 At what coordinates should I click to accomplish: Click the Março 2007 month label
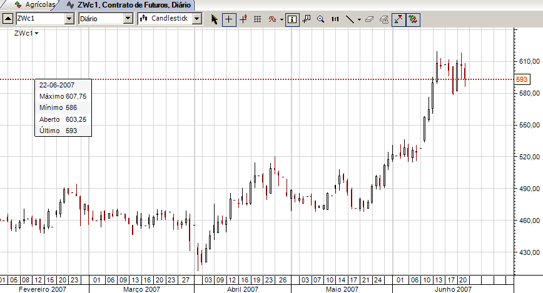pos(141,289)
